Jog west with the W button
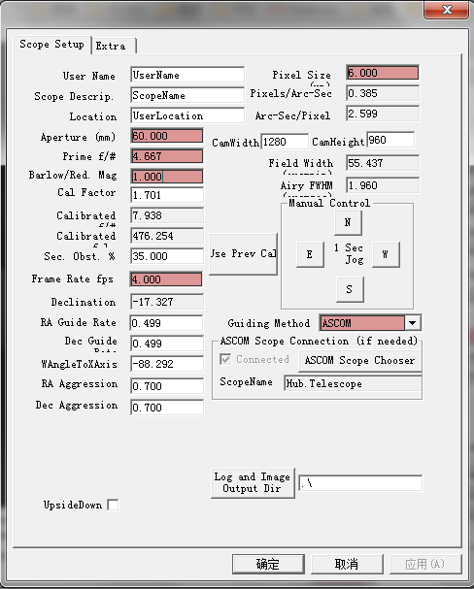This screenshot has width=474, height=589. coord(386,254)
